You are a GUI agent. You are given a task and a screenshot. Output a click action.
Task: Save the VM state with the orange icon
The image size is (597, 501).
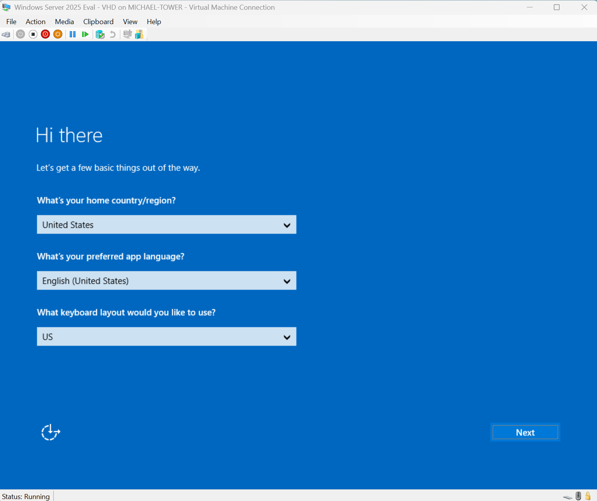(x=58, y=34)
